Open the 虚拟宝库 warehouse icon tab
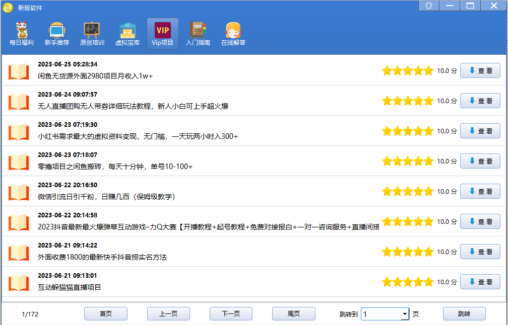The width and height of the screenshot is (508, 325). [x=128, y=34]
